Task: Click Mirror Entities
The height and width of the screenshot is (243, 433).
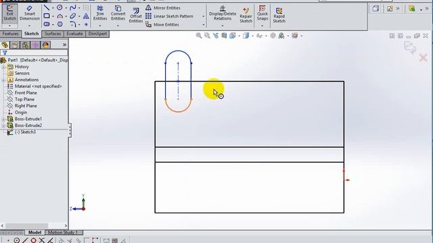Action: pyautogui.click(x=163, y=8)
